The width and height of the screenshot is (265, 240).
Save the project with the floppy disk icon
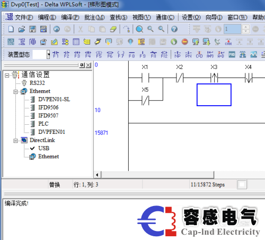(x=32, y=29)
